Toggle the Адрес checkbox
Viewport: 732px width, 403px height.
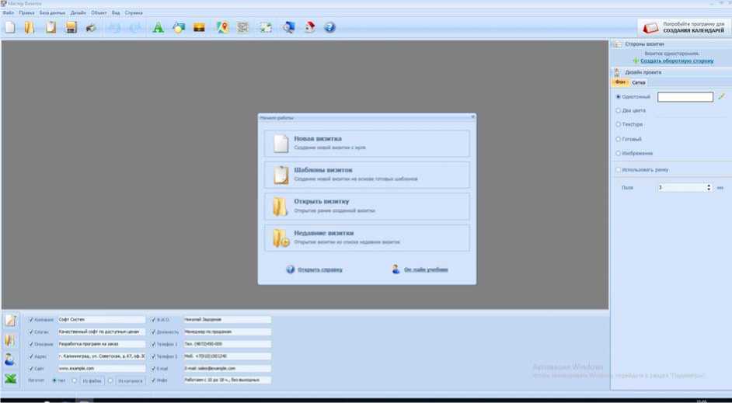31,356
